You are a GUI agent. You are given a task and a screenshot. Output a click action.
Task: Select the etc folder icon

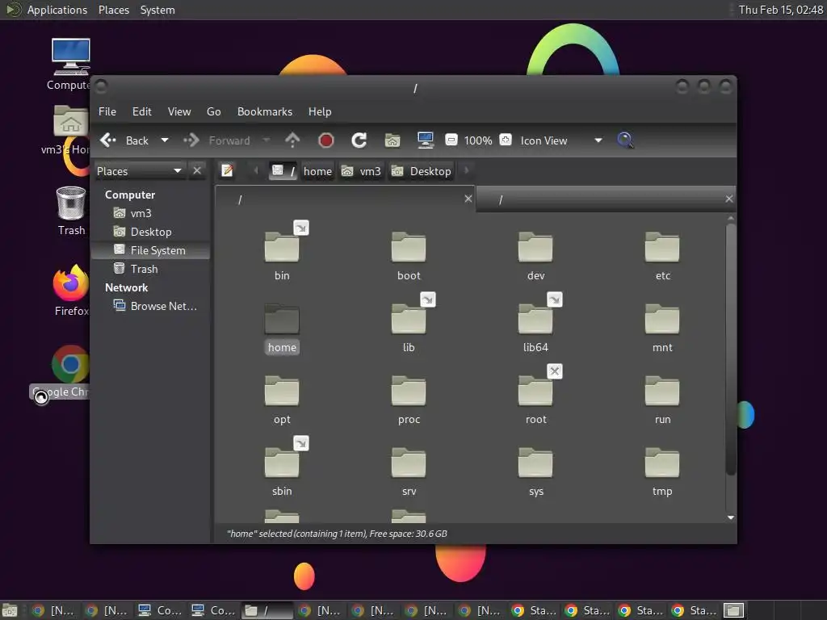pyautogui.click(x=662, y=247)
